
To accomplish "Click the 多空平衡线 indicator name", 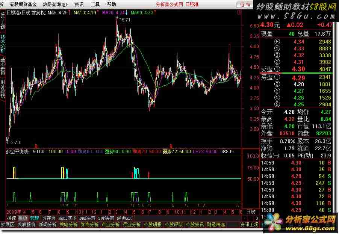I will tap(17, 152).
